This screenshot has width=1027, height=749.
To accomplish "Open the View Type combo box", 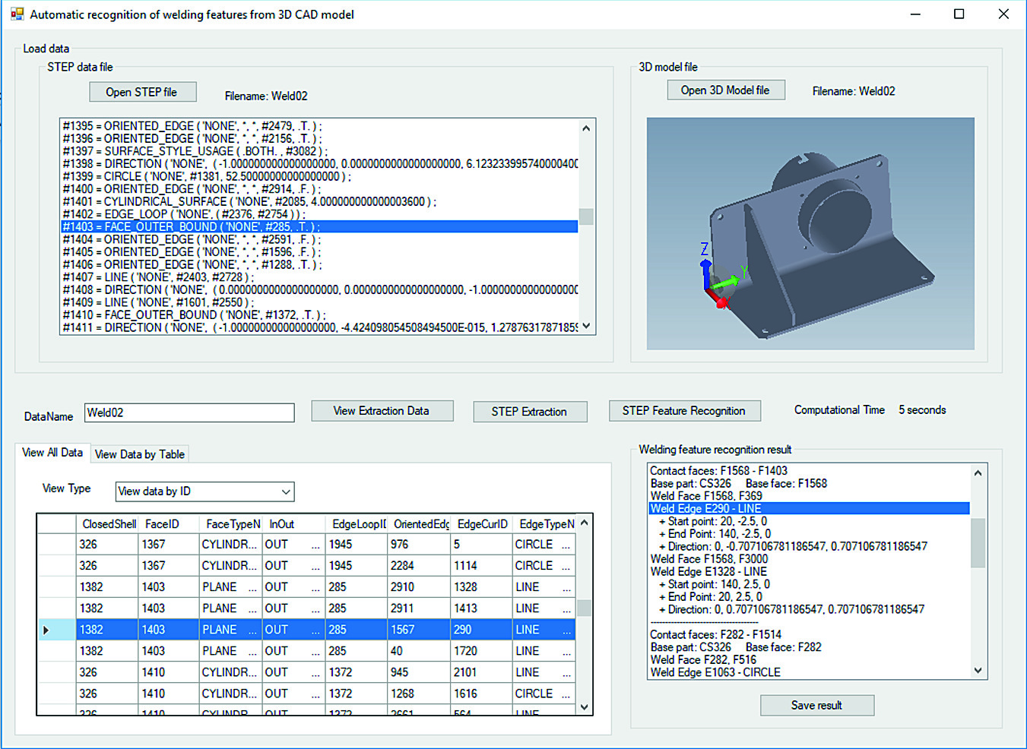I will pos(205,491).
